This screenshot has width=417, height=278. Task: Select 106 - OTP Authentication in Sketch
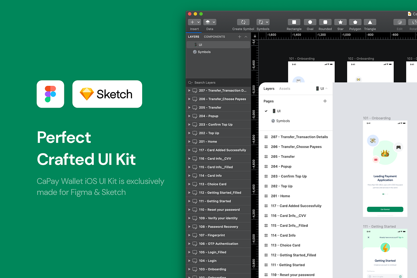point(218,244)
